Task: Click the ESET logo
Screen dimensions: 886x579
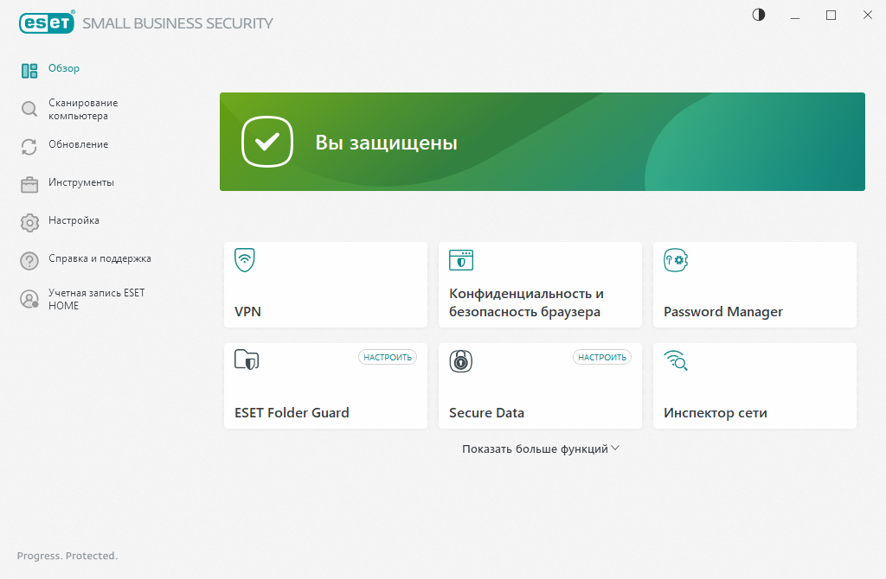Action: [x=46, y=22]
